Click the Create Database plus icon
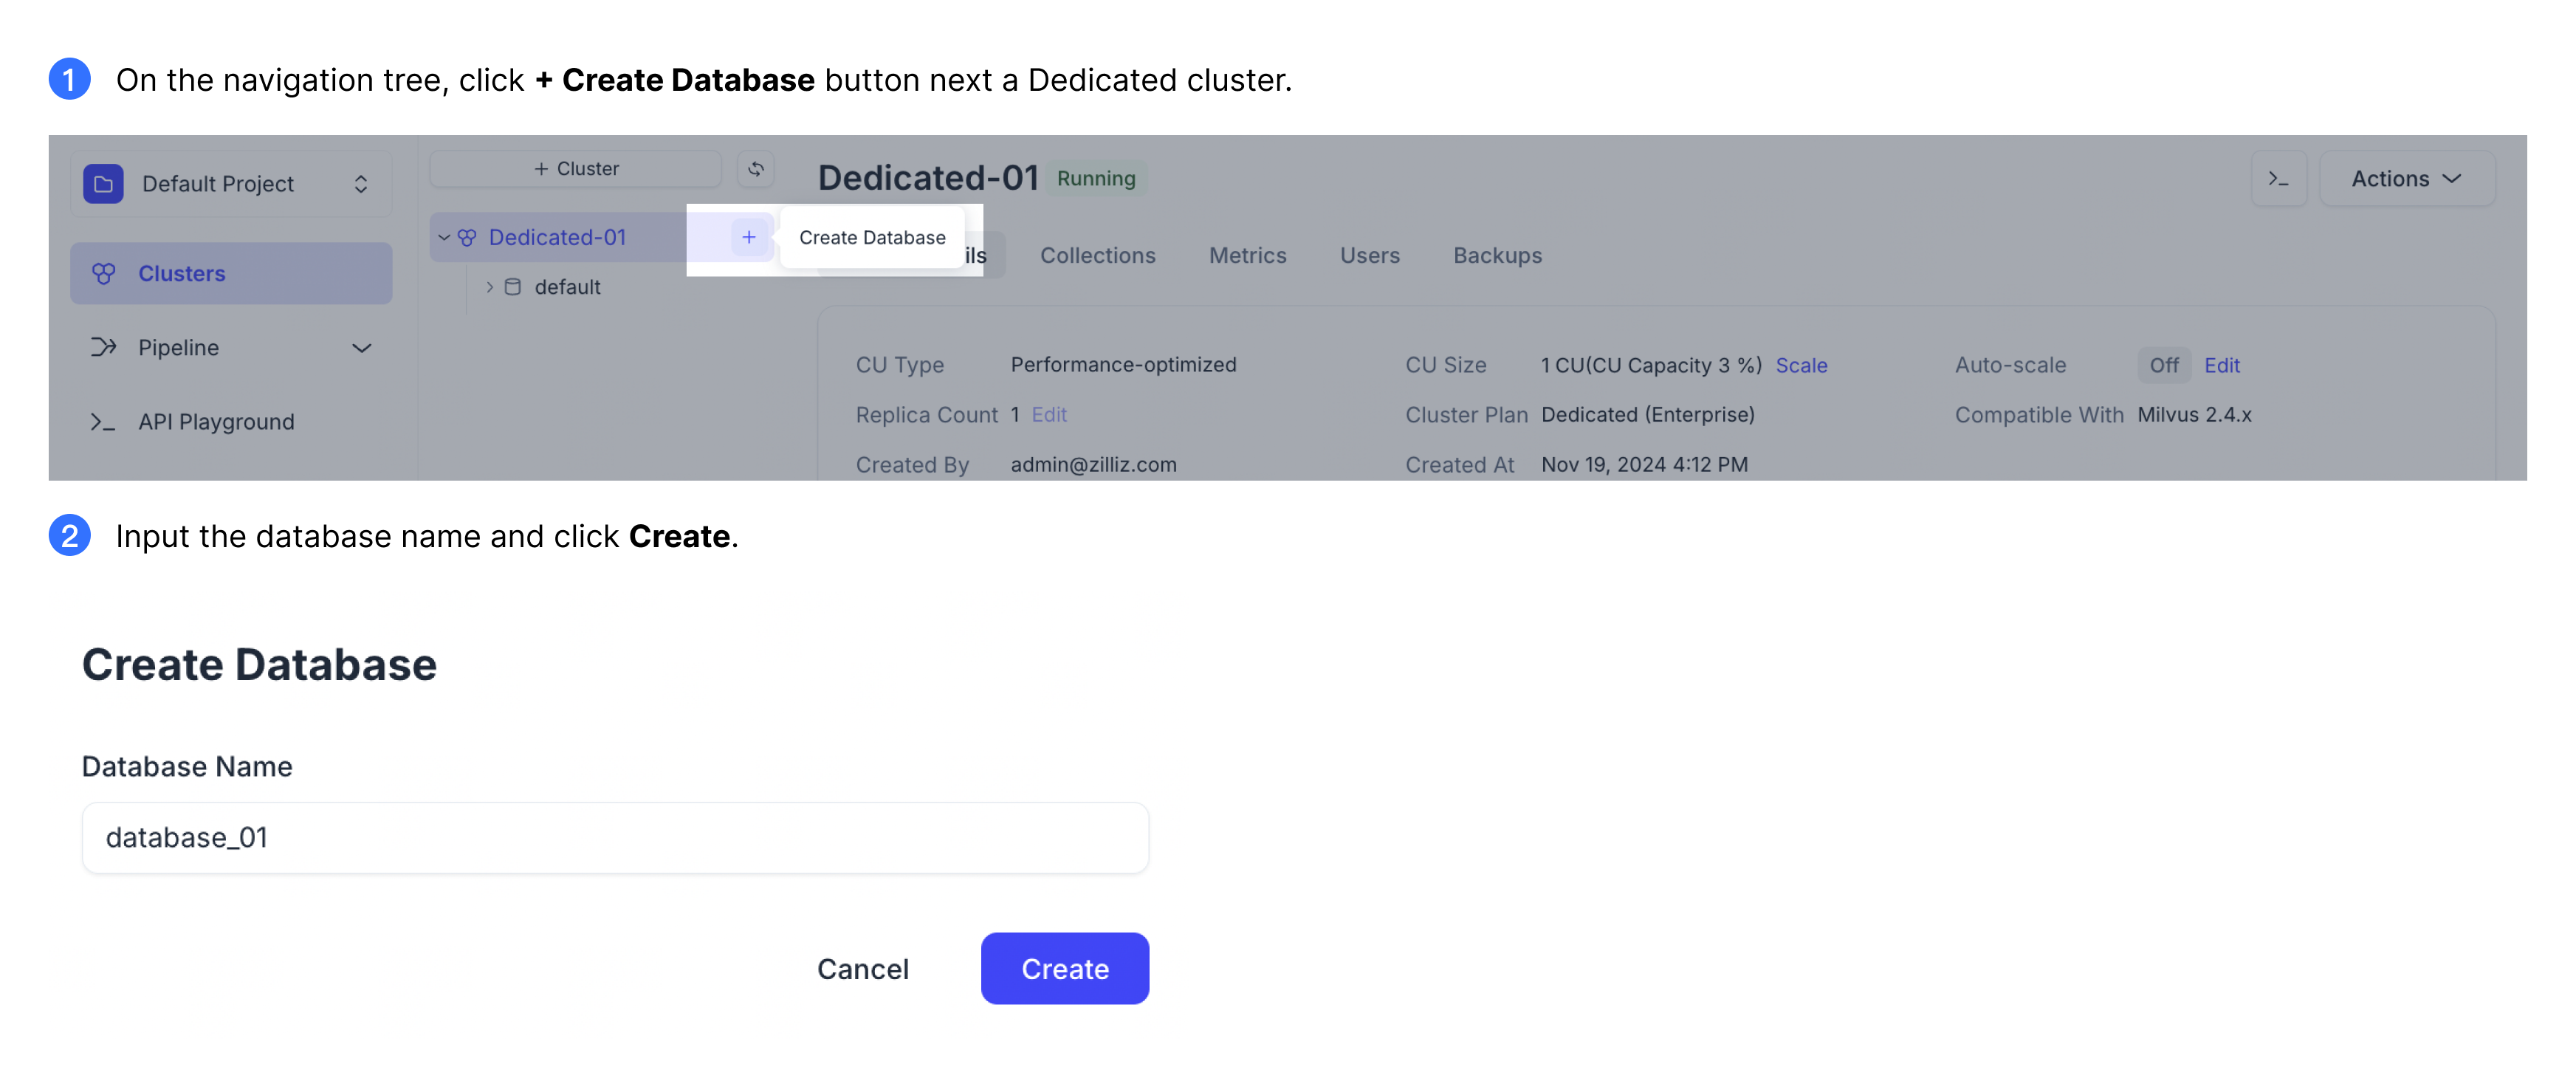This screenshot has width=2576, height=1092. click(x=746, y=236)
